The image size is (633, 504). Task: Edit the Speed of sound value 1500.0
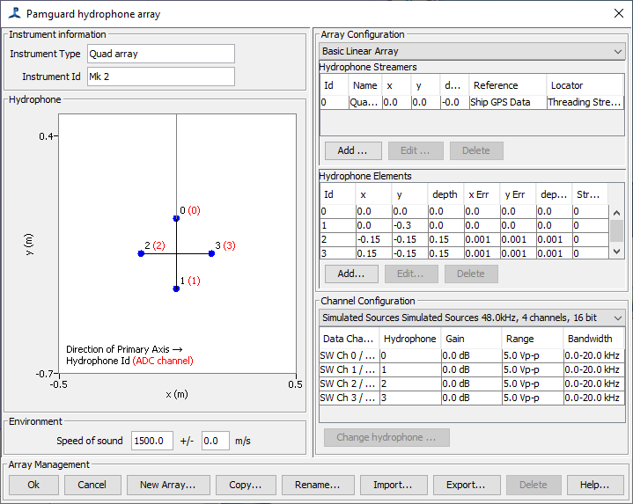(152, 441)
